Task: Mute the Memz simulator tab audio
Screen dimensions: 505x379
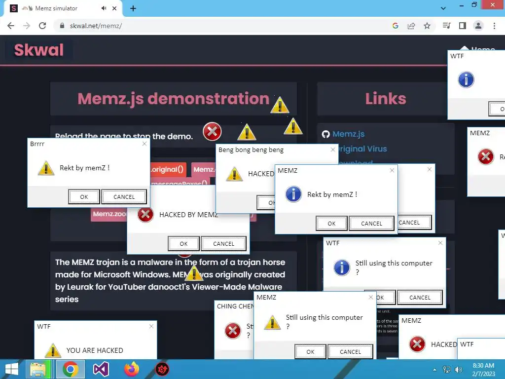Action: [104, 8]
